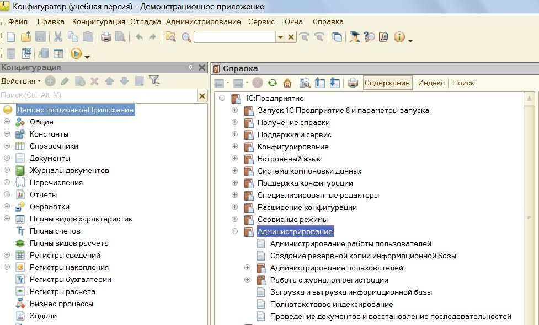Expand the Общие tree node

7,122
